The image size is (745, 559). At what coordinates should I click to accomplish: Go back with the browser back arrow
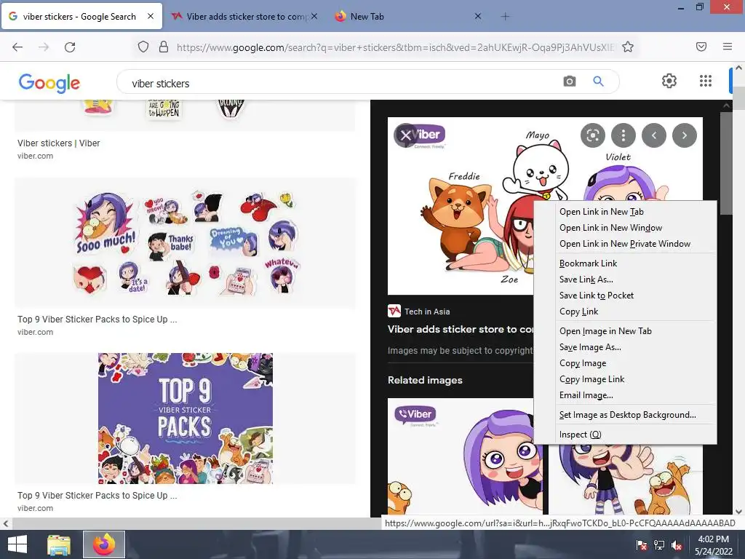click(17, 47)
